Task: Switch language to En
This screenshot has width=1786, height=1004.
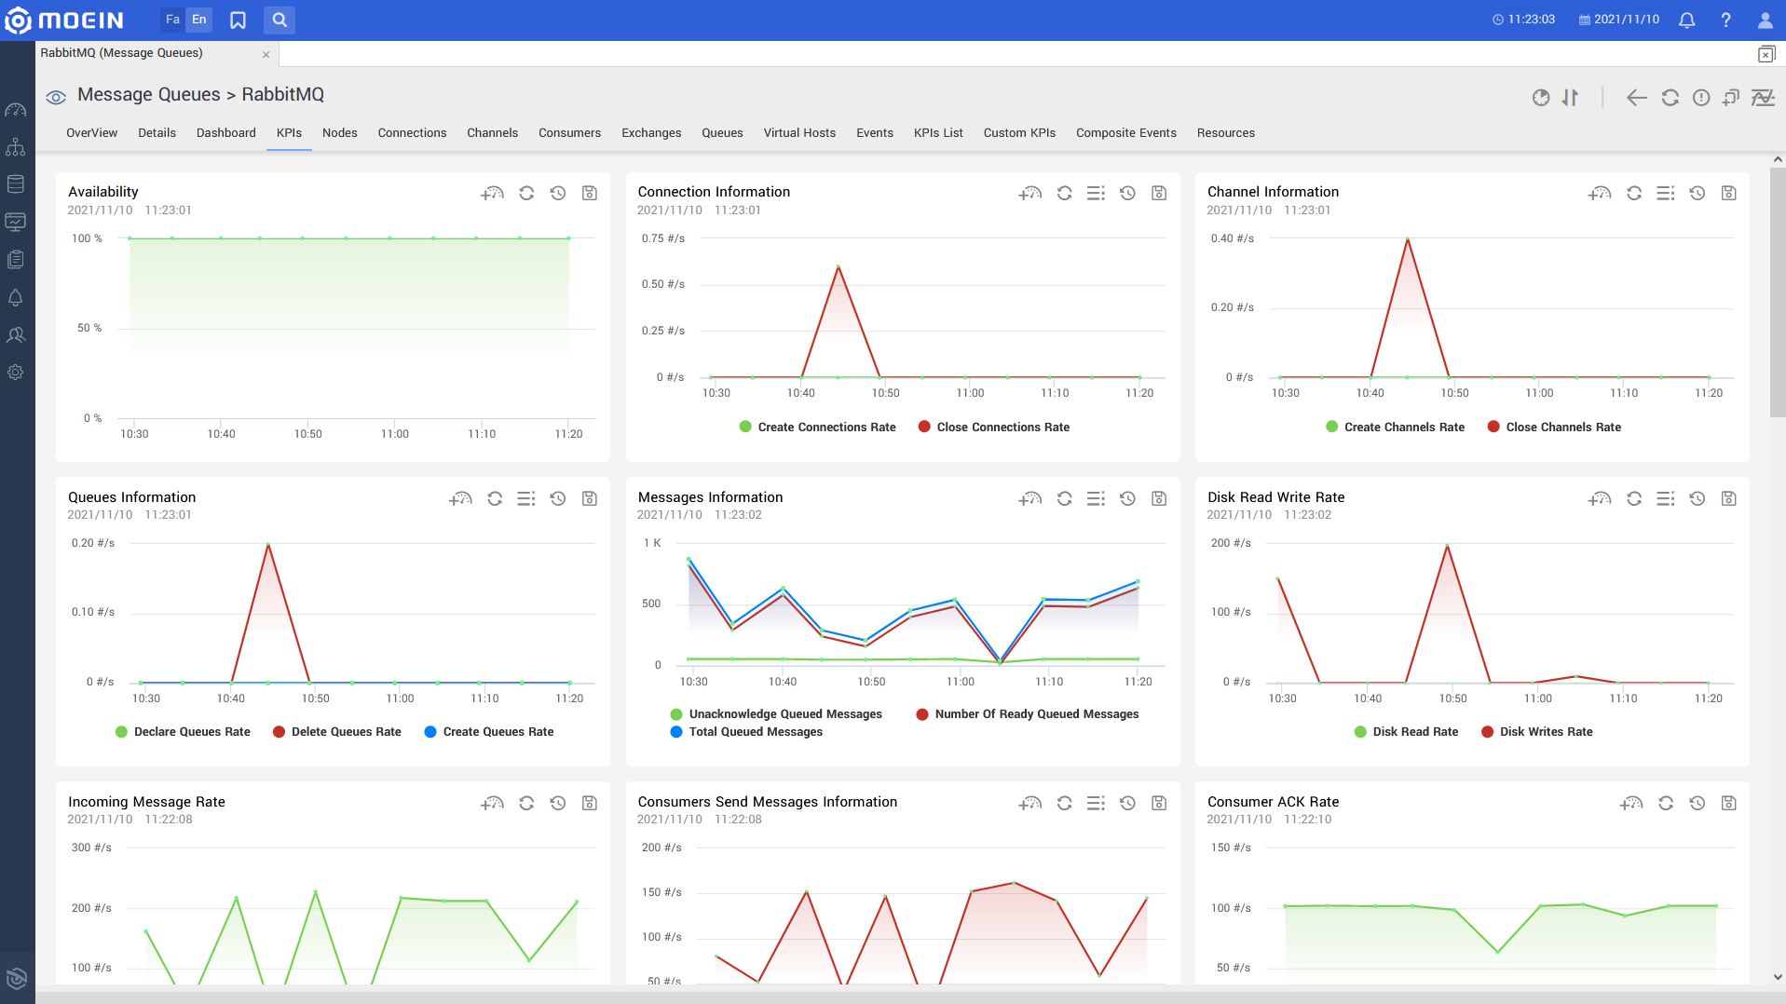Action: (199, 20)
